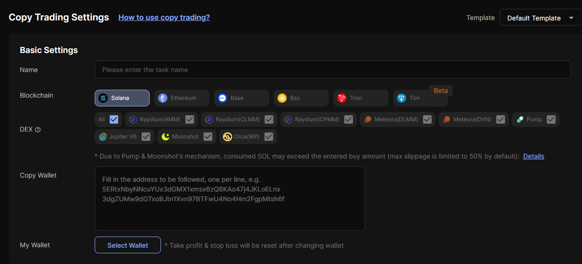582x264 pixels.
Task: Click the Select Wallet button
Action: 128,245
